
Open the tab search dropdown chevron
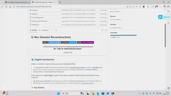pos(2,2)
